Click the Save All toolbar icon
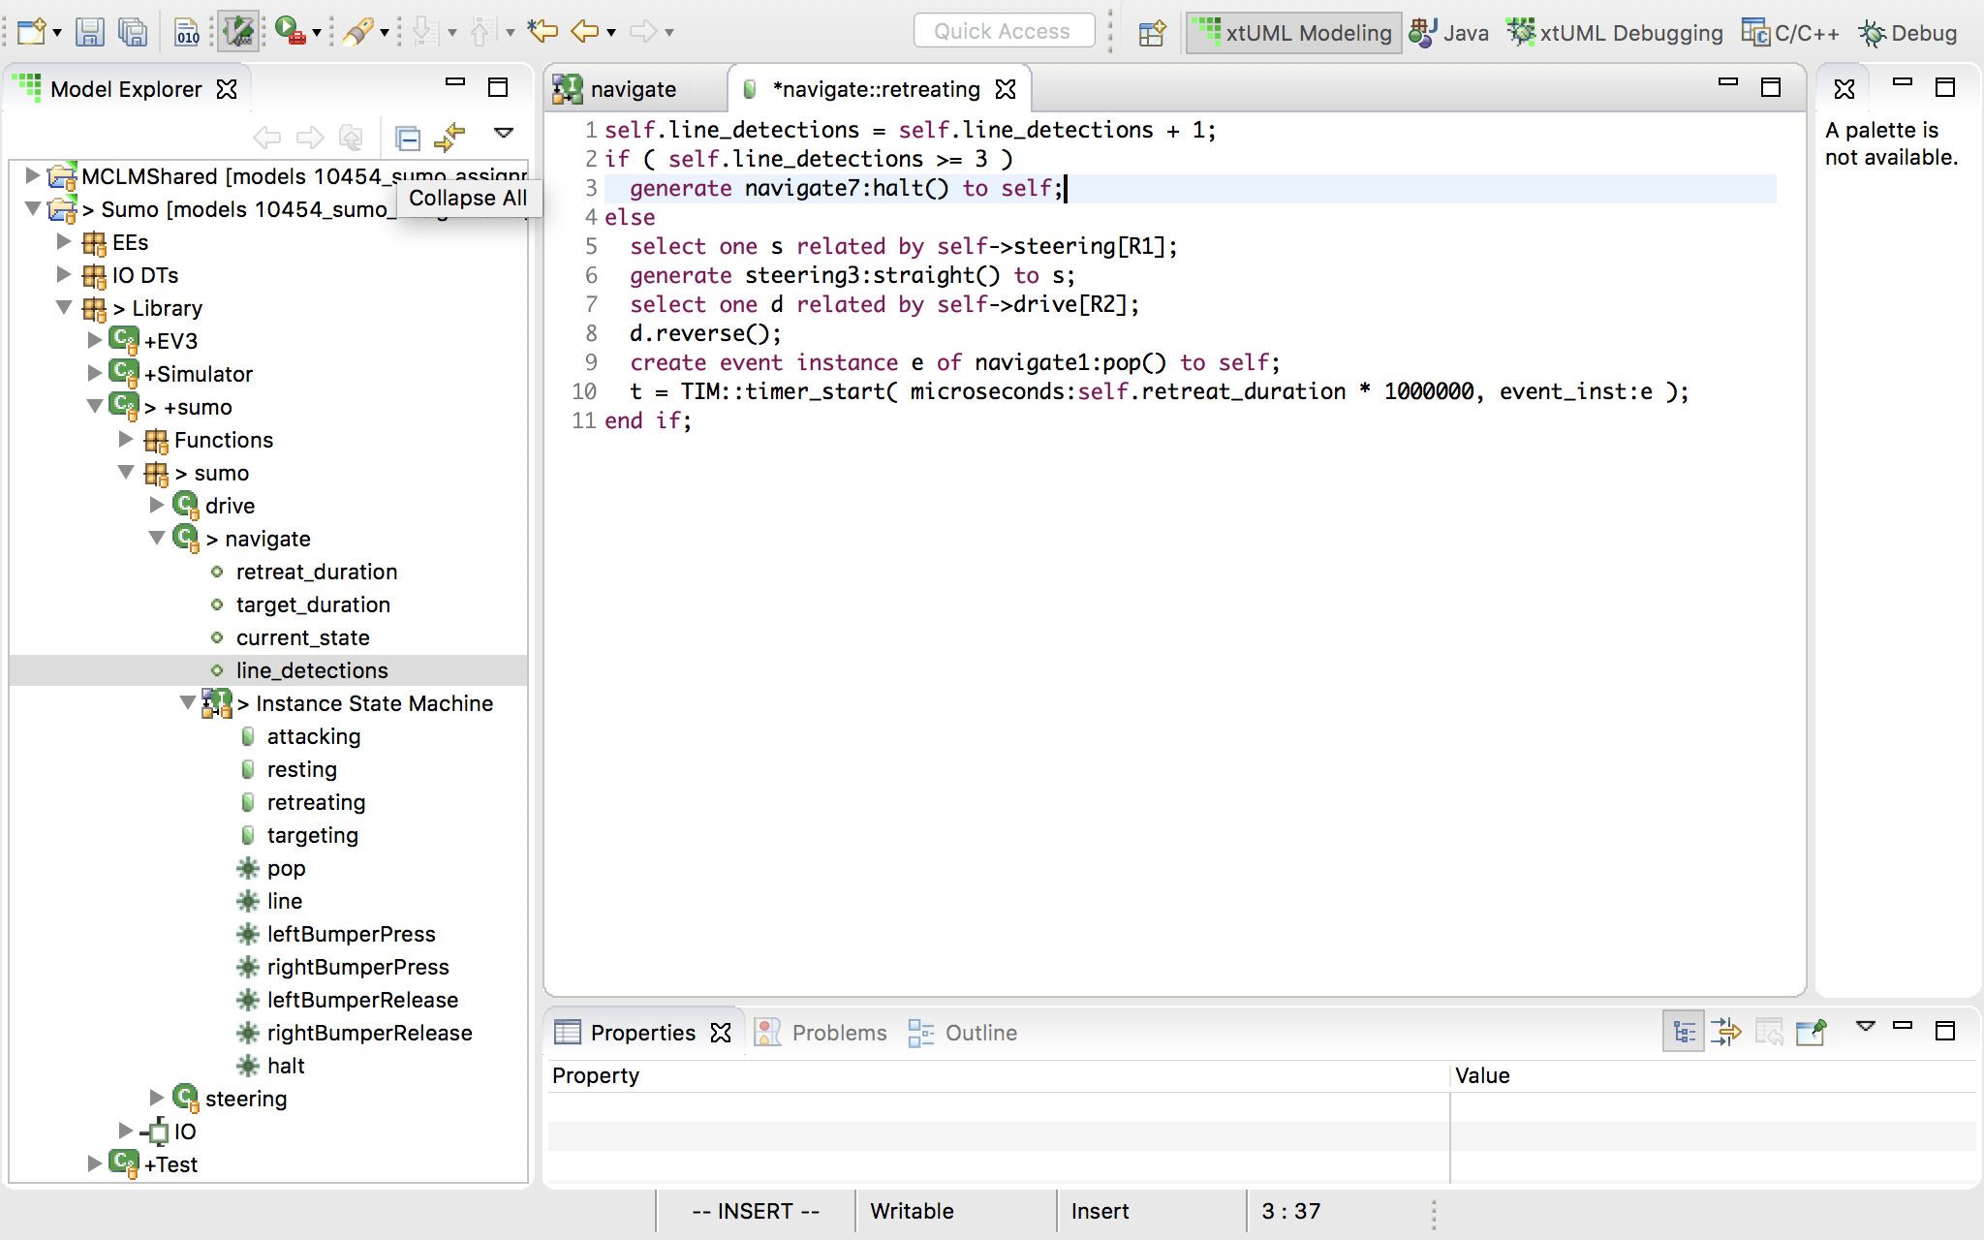Screen dimensions: 1984x1240 click(133, 32)
